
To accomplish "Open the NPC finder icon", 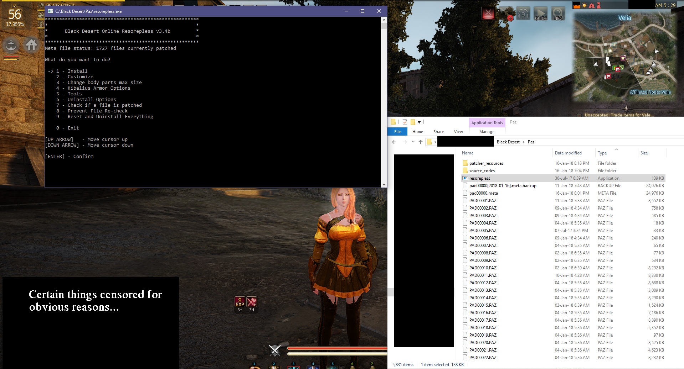I will [558, 14].
